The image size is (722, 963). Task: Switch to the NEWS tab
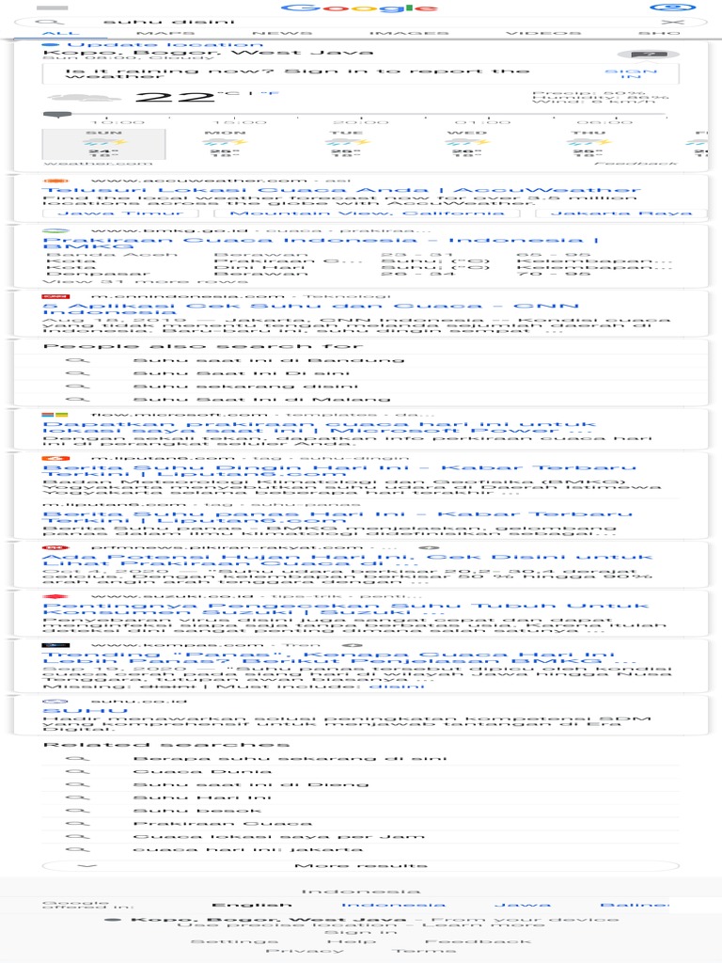pyautogui.click(x=282, y=33)
